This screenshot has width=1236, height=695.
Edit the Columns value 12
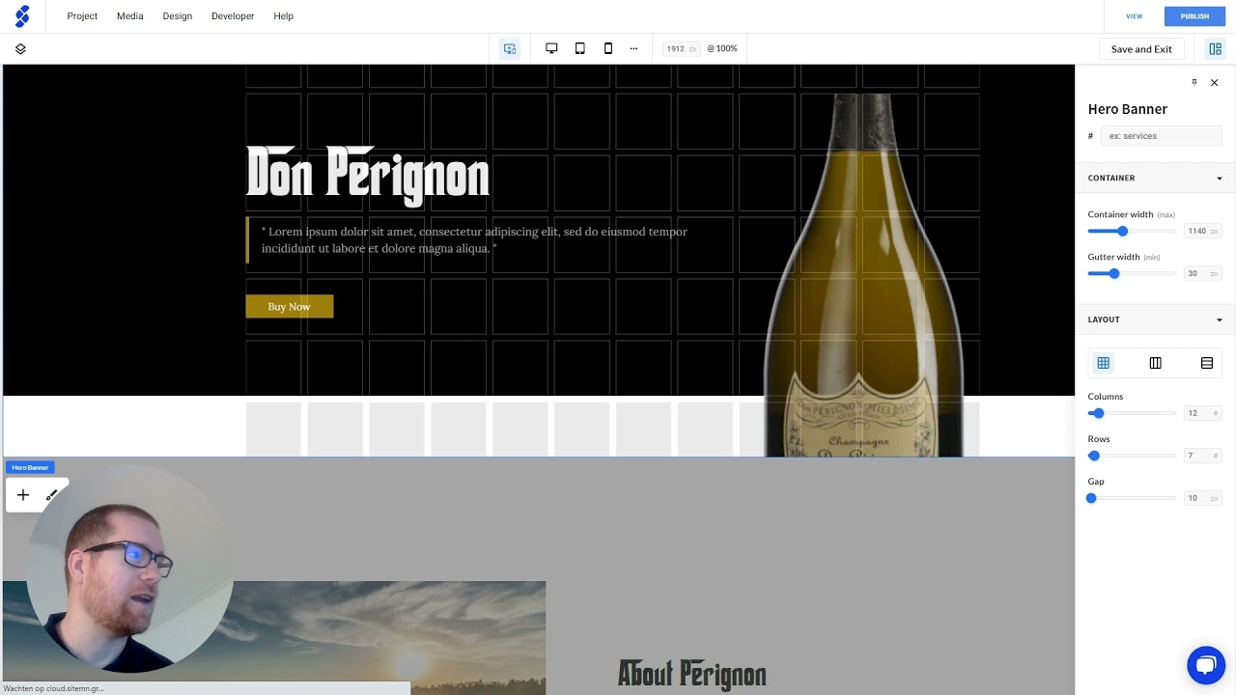pos(1202,413)
